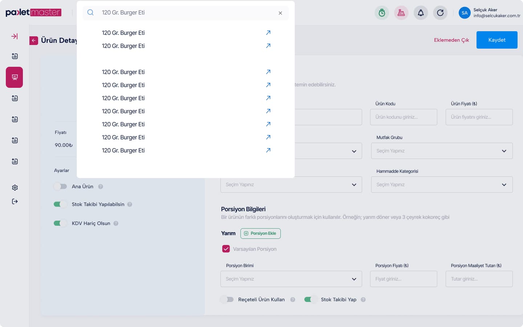Log out using the sidebar exit icon

point(15,201)
